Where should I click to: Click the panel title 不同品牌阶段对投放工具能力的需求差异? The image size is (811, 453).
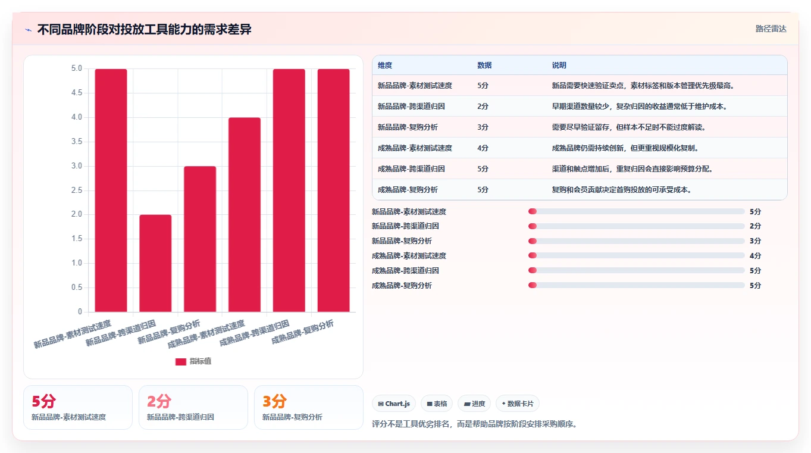[x=145, y=30]
